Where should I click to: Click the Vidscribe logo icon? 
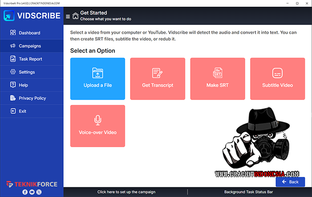point(9,16)
